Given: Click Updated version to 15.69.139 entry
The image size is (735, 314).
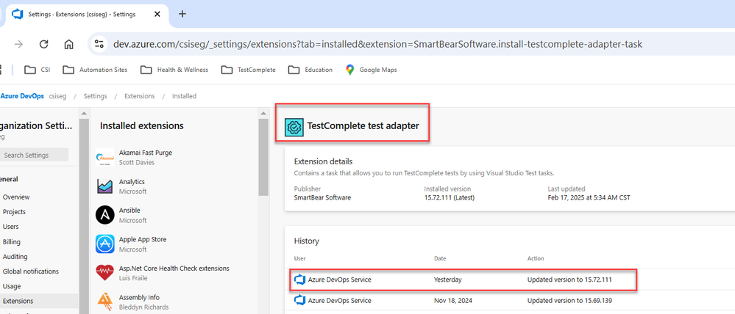Looking at the screenshot, I should click(569, 301).
